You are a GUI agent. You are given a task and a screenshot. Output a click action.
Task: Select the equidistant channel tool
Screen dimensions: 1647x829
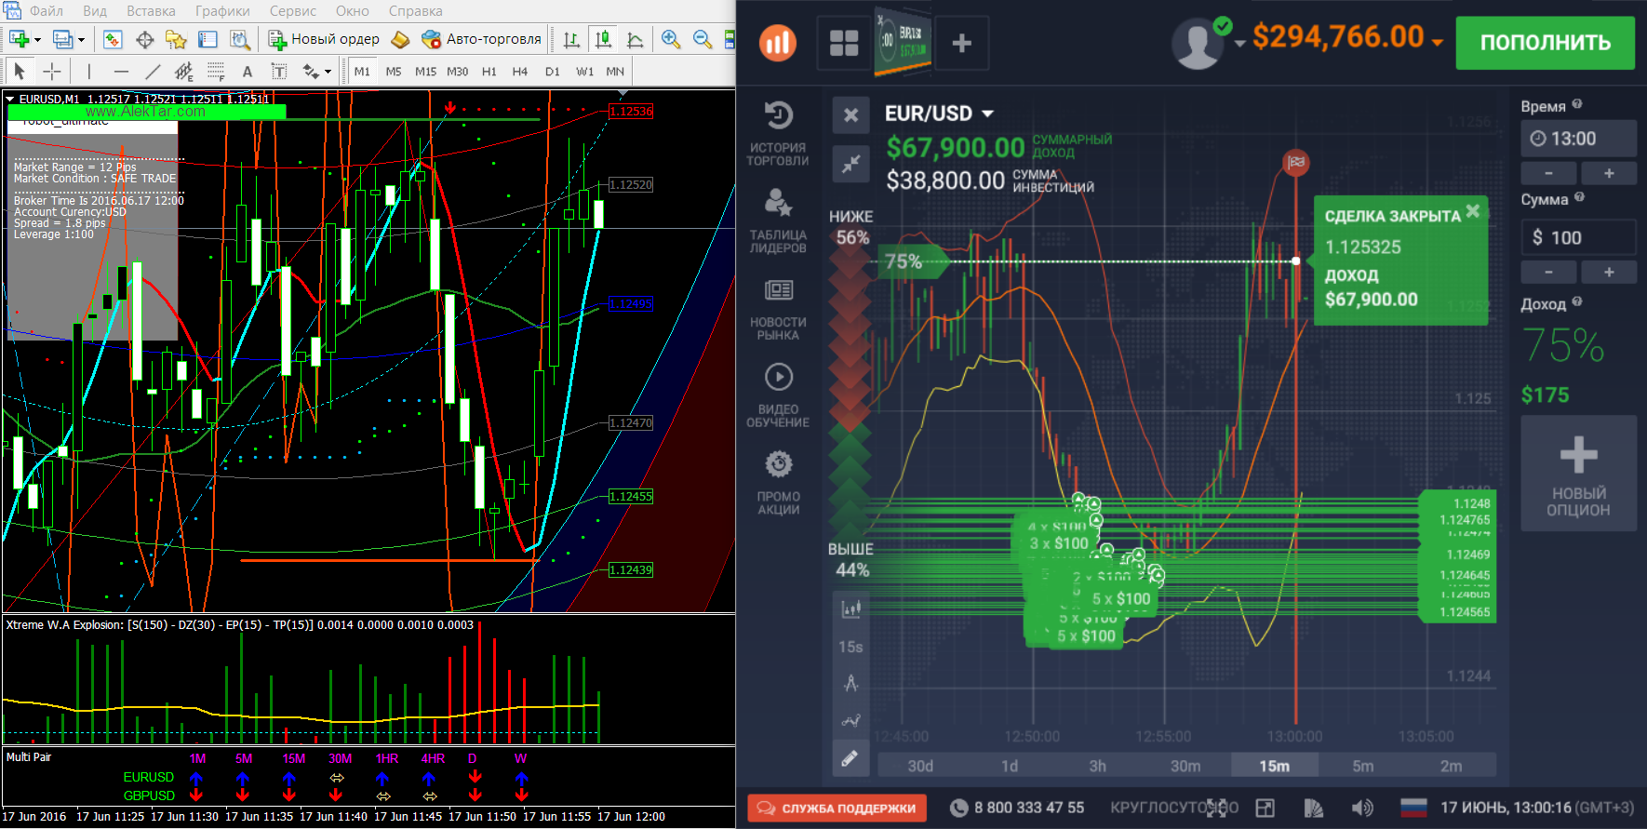point(184,71)
